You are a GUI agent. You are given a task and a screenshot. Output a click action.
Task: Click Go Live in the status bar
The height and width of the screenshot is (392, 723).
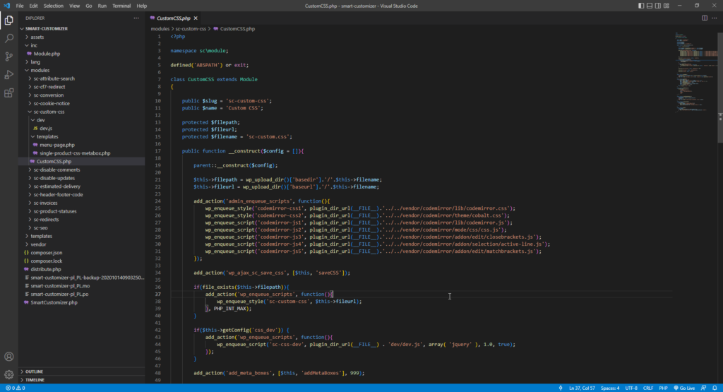[684, 388]
